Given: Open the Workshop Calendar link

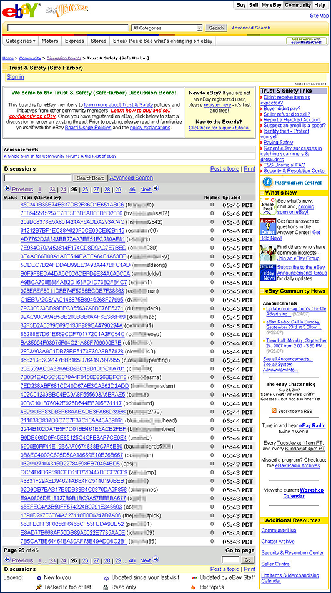Looking at the screenshot, I should click(304, 493).
